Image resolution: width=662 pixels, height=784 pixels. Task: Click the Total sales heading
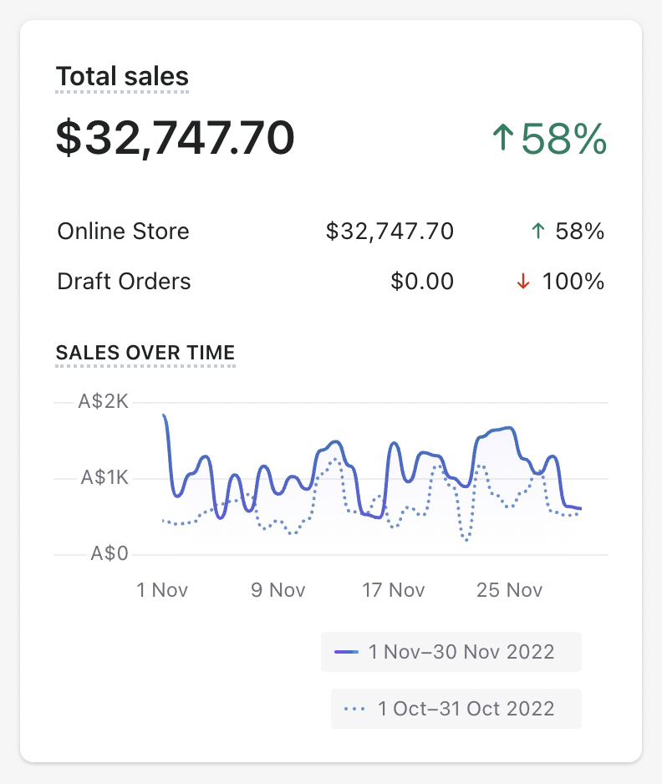(x=122, y=77)
